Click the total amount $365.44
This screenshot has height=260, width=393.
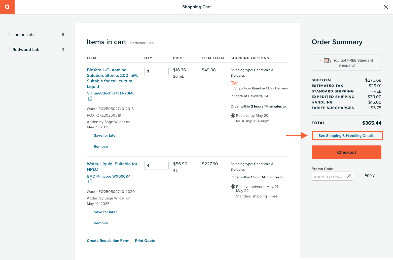(372, 123)
